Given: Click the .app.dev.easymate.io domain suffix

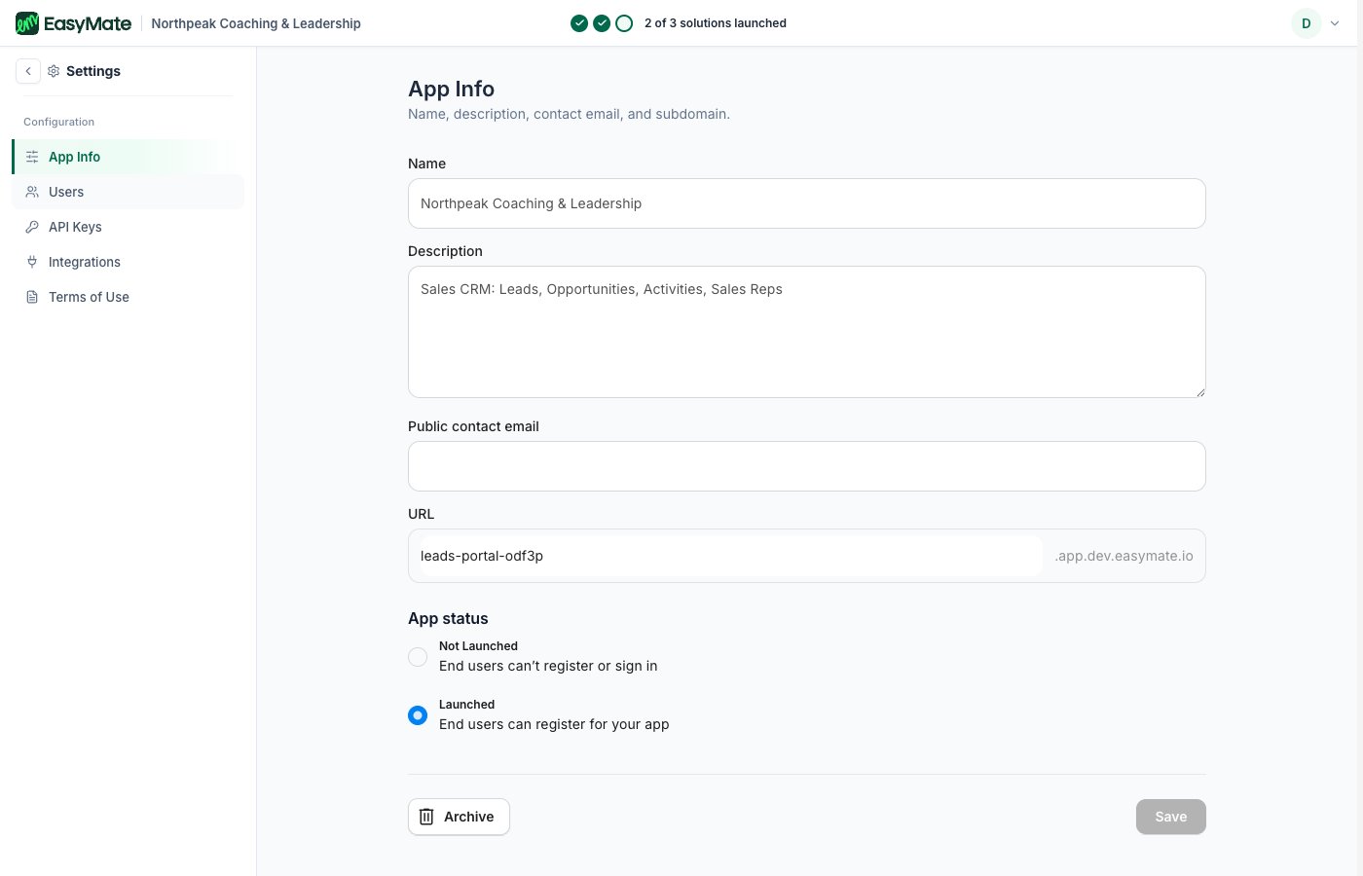Looking at the screenshot, I should coord(1124,556).
